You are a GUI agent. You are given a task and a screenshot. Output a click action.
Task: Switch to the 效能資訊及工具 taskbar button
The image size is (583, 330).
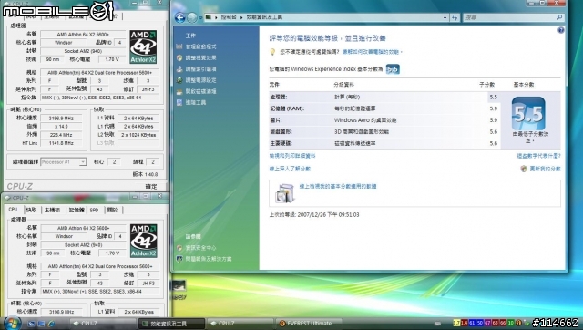click(171, 324)
